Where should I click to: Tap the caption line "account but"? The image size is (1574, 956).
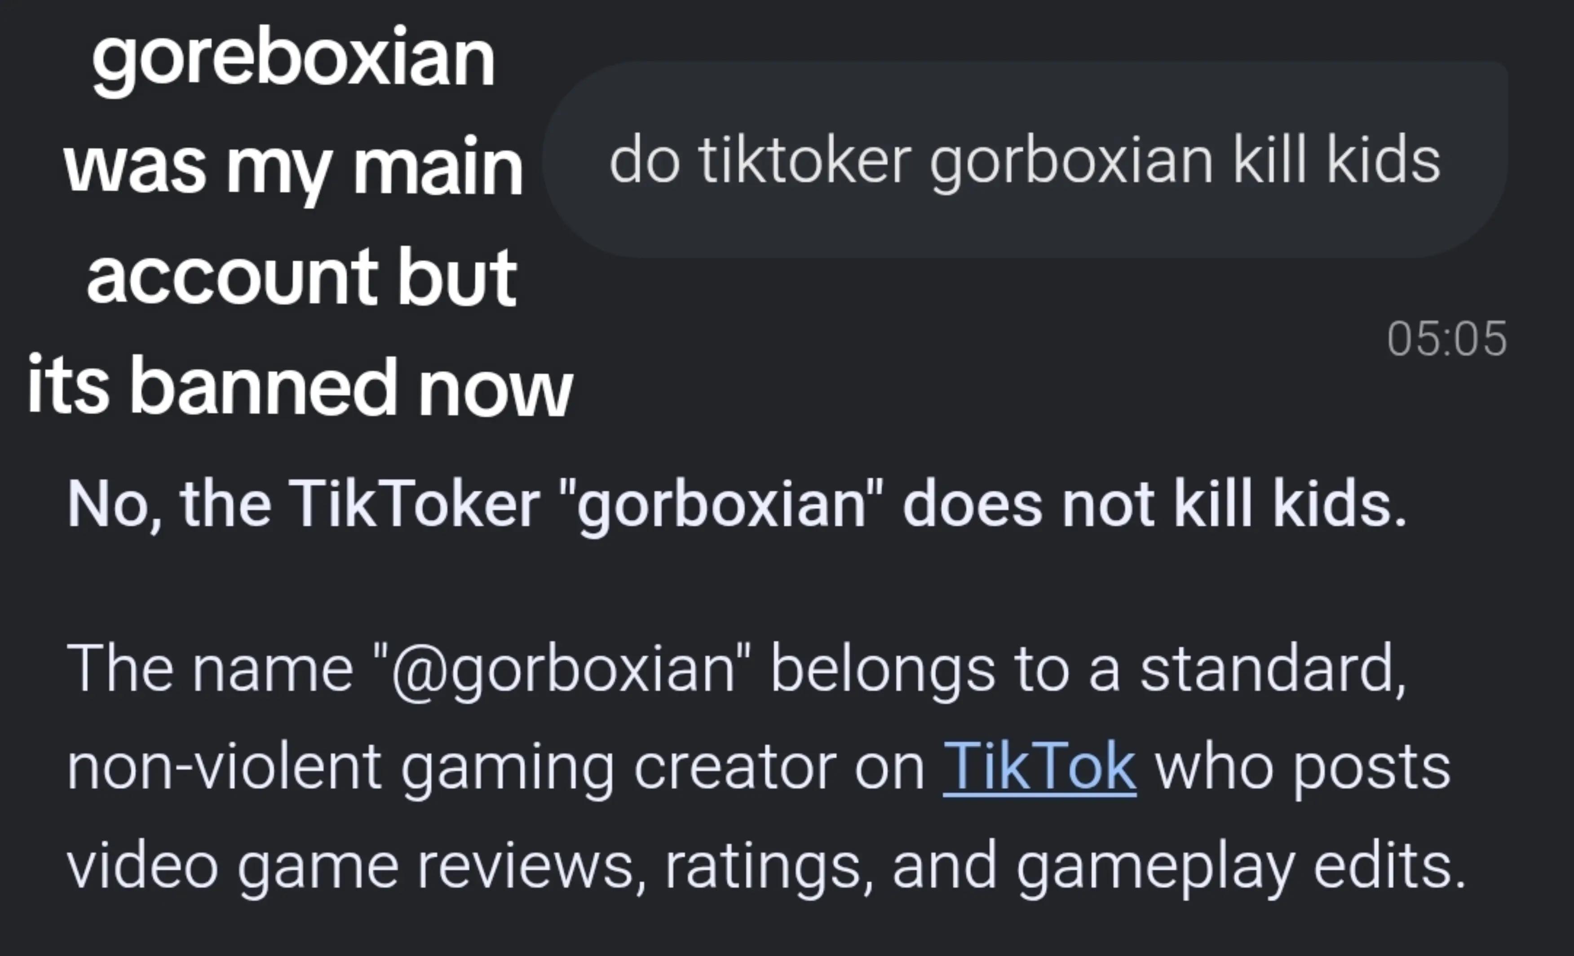point(301,276)
